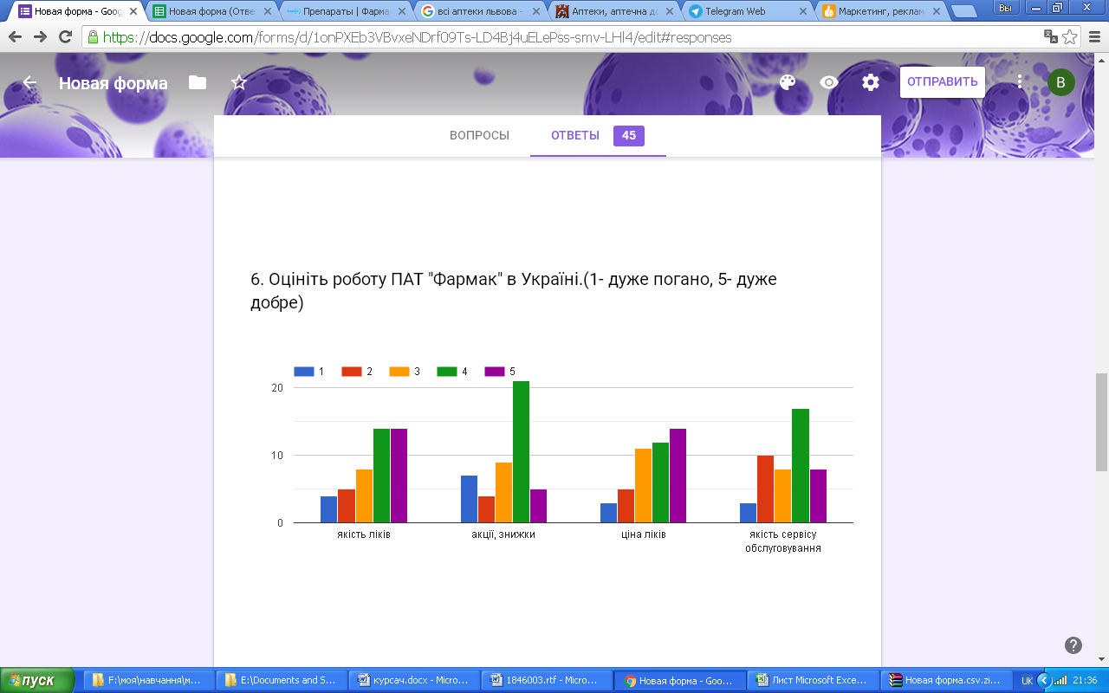Switch to '1846003.rtf' in the taskbar

547,680
